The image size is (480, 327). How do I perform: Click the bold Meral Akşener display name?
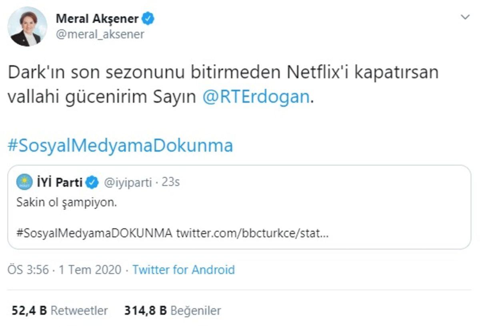(x=98, y=18)
